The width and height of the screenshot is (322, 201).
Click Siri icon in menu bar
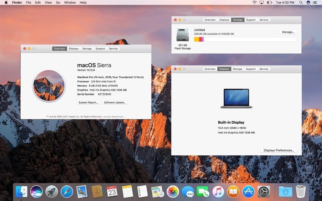click(x=308, y=3)
